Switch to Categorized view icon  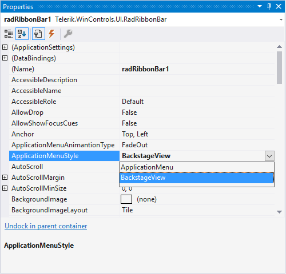pos(9,34)
